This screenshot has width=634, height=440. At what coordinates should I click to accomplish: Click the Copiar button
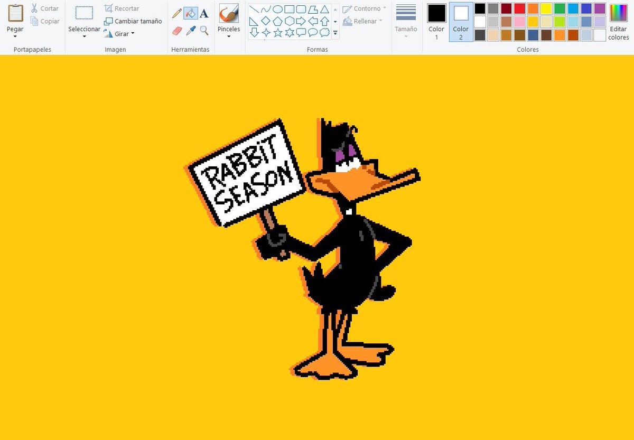coord(44,21)
